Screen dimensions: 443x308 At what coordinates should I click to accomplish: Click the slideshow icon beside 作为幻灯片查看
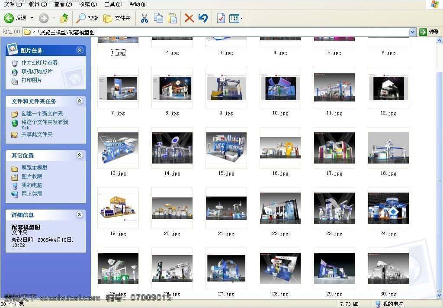[14, 63]
